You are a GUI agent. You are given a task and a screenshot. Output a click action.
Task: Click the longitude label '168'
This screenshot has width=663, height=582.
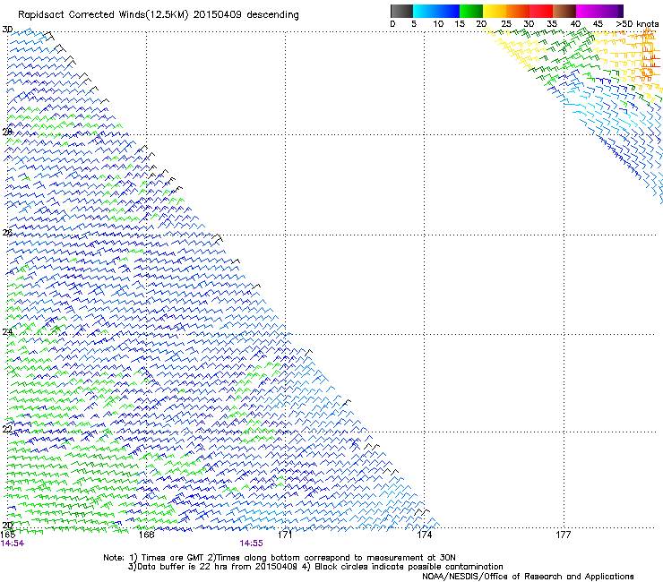(x=146, y=535)
